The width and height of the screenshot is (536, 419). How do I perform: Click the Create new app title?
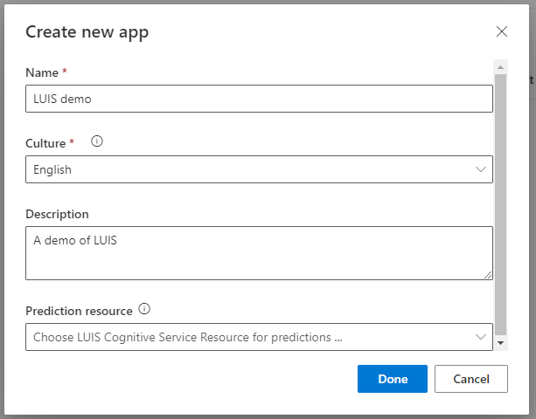point(87,32)
